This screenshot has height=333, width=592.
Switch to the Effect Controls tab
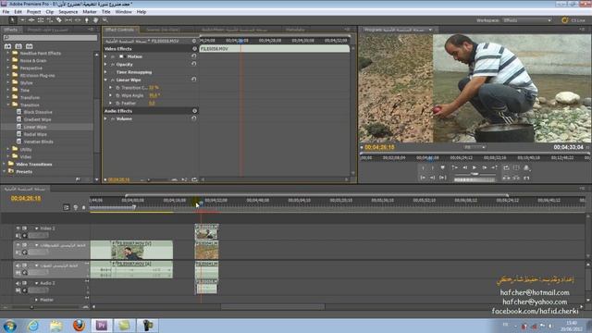[119, 30]
